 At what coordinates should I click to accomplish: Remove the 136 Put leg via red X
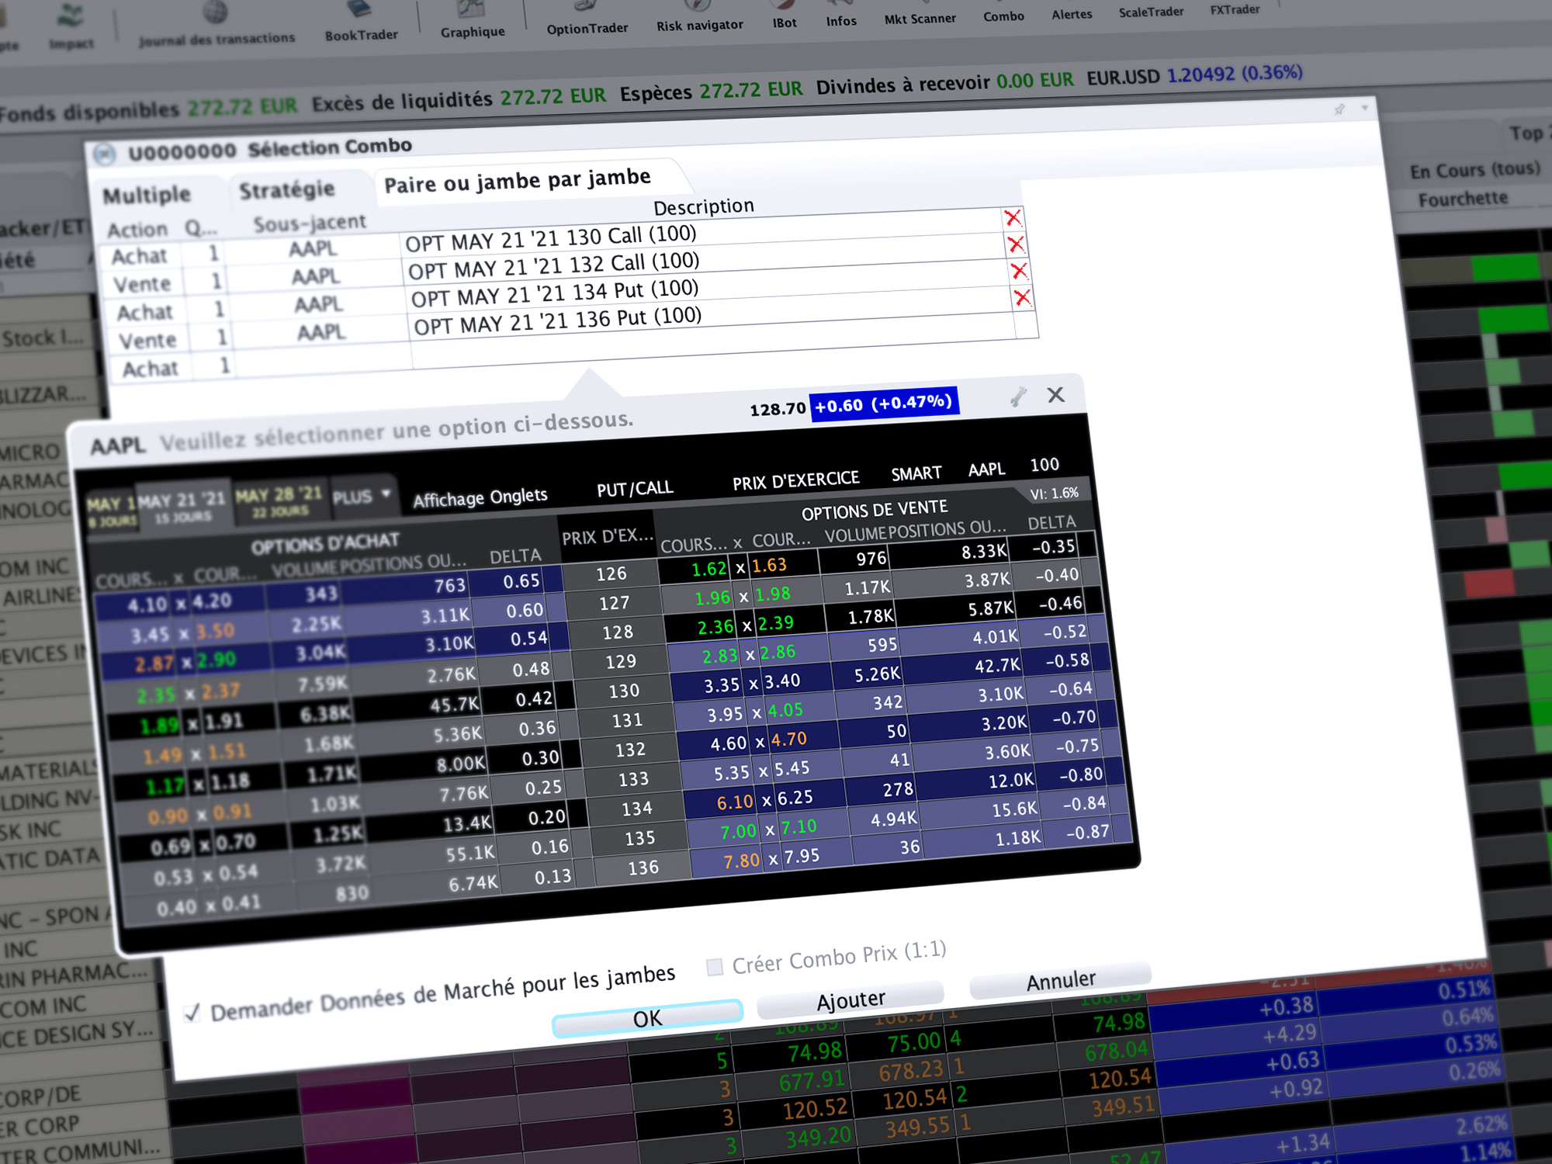(x=1022, y=297)
